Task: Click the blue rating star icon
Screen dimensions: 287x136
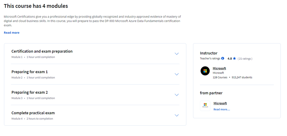Action: pos(234,58)
